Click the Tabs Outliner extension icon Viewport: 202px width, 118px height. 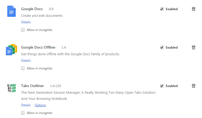pos(11,88)
